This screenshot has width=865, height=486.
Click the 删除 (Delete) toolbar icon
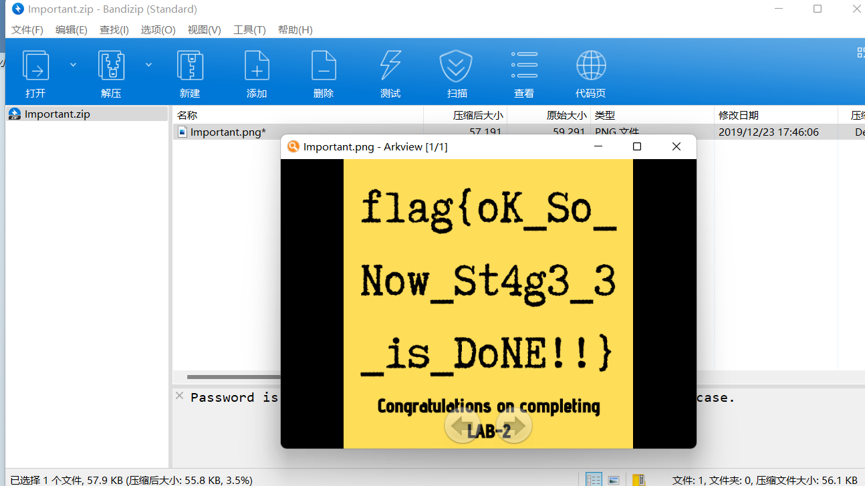click(x=324, y=66)
